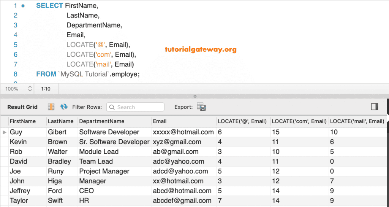Select the LOCATE('@', Email) column header
The width and height of the screenshot is (389, 207).
242,121
